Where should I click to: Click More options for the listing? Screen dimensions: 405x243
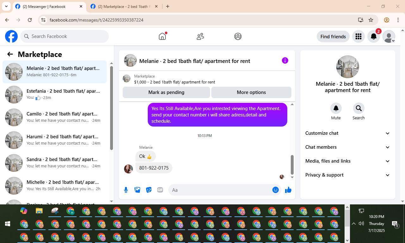(251, 92)
